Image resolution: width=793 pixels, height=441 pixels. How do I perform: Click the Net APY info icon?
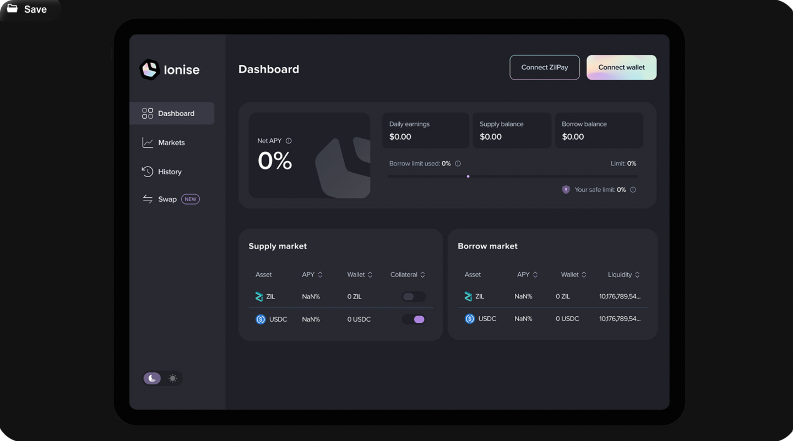[289, 141]
